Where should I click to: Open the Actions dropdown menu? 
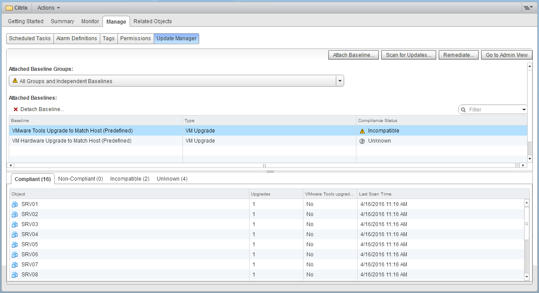(49, 8)
